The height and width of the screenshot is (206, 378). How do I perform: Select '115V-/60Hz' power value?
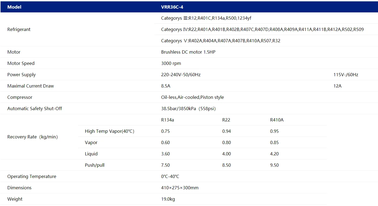[346, 75]
